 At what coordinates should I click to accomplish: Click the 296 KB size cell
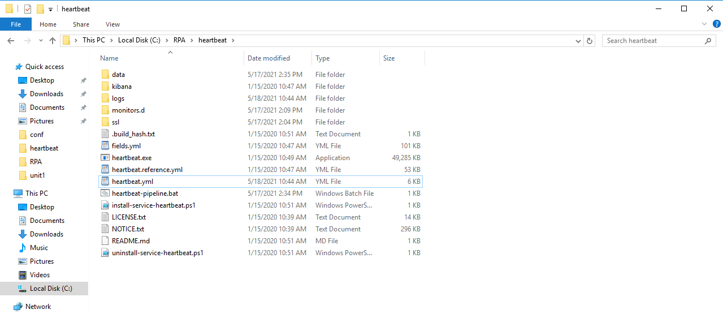pos(410,229)
